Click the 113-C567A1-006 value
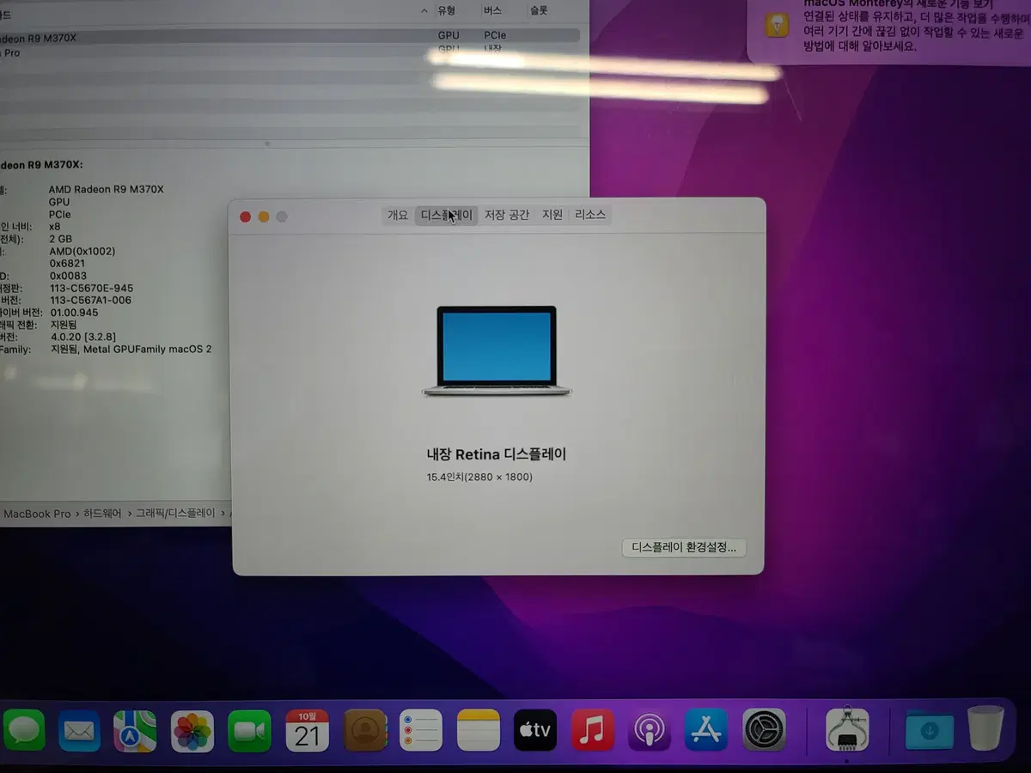The image size is (1031, 773). 90,300
